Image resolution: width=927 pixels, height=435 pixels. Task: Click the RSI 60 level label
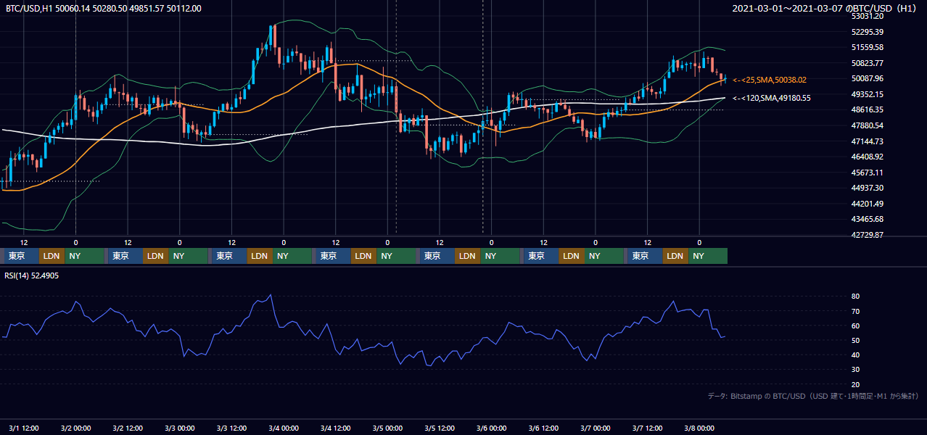point(856,326)
